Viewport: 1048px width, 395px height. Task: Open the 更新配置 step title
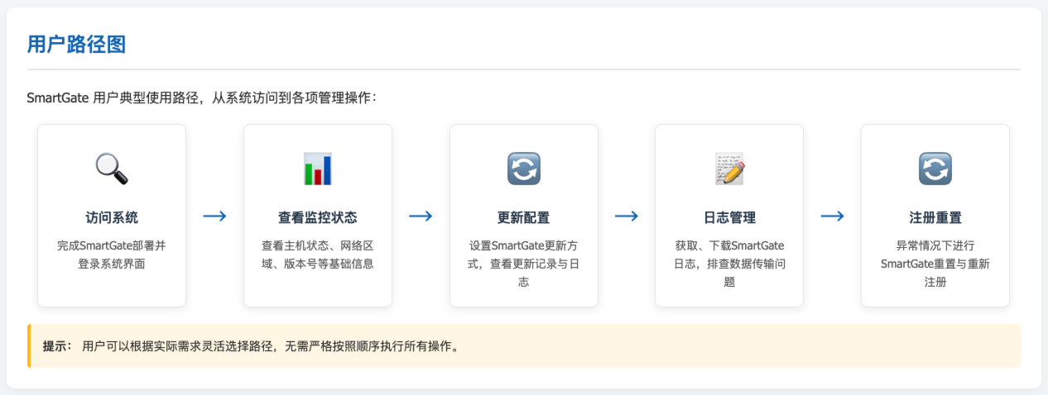point(523,218)
